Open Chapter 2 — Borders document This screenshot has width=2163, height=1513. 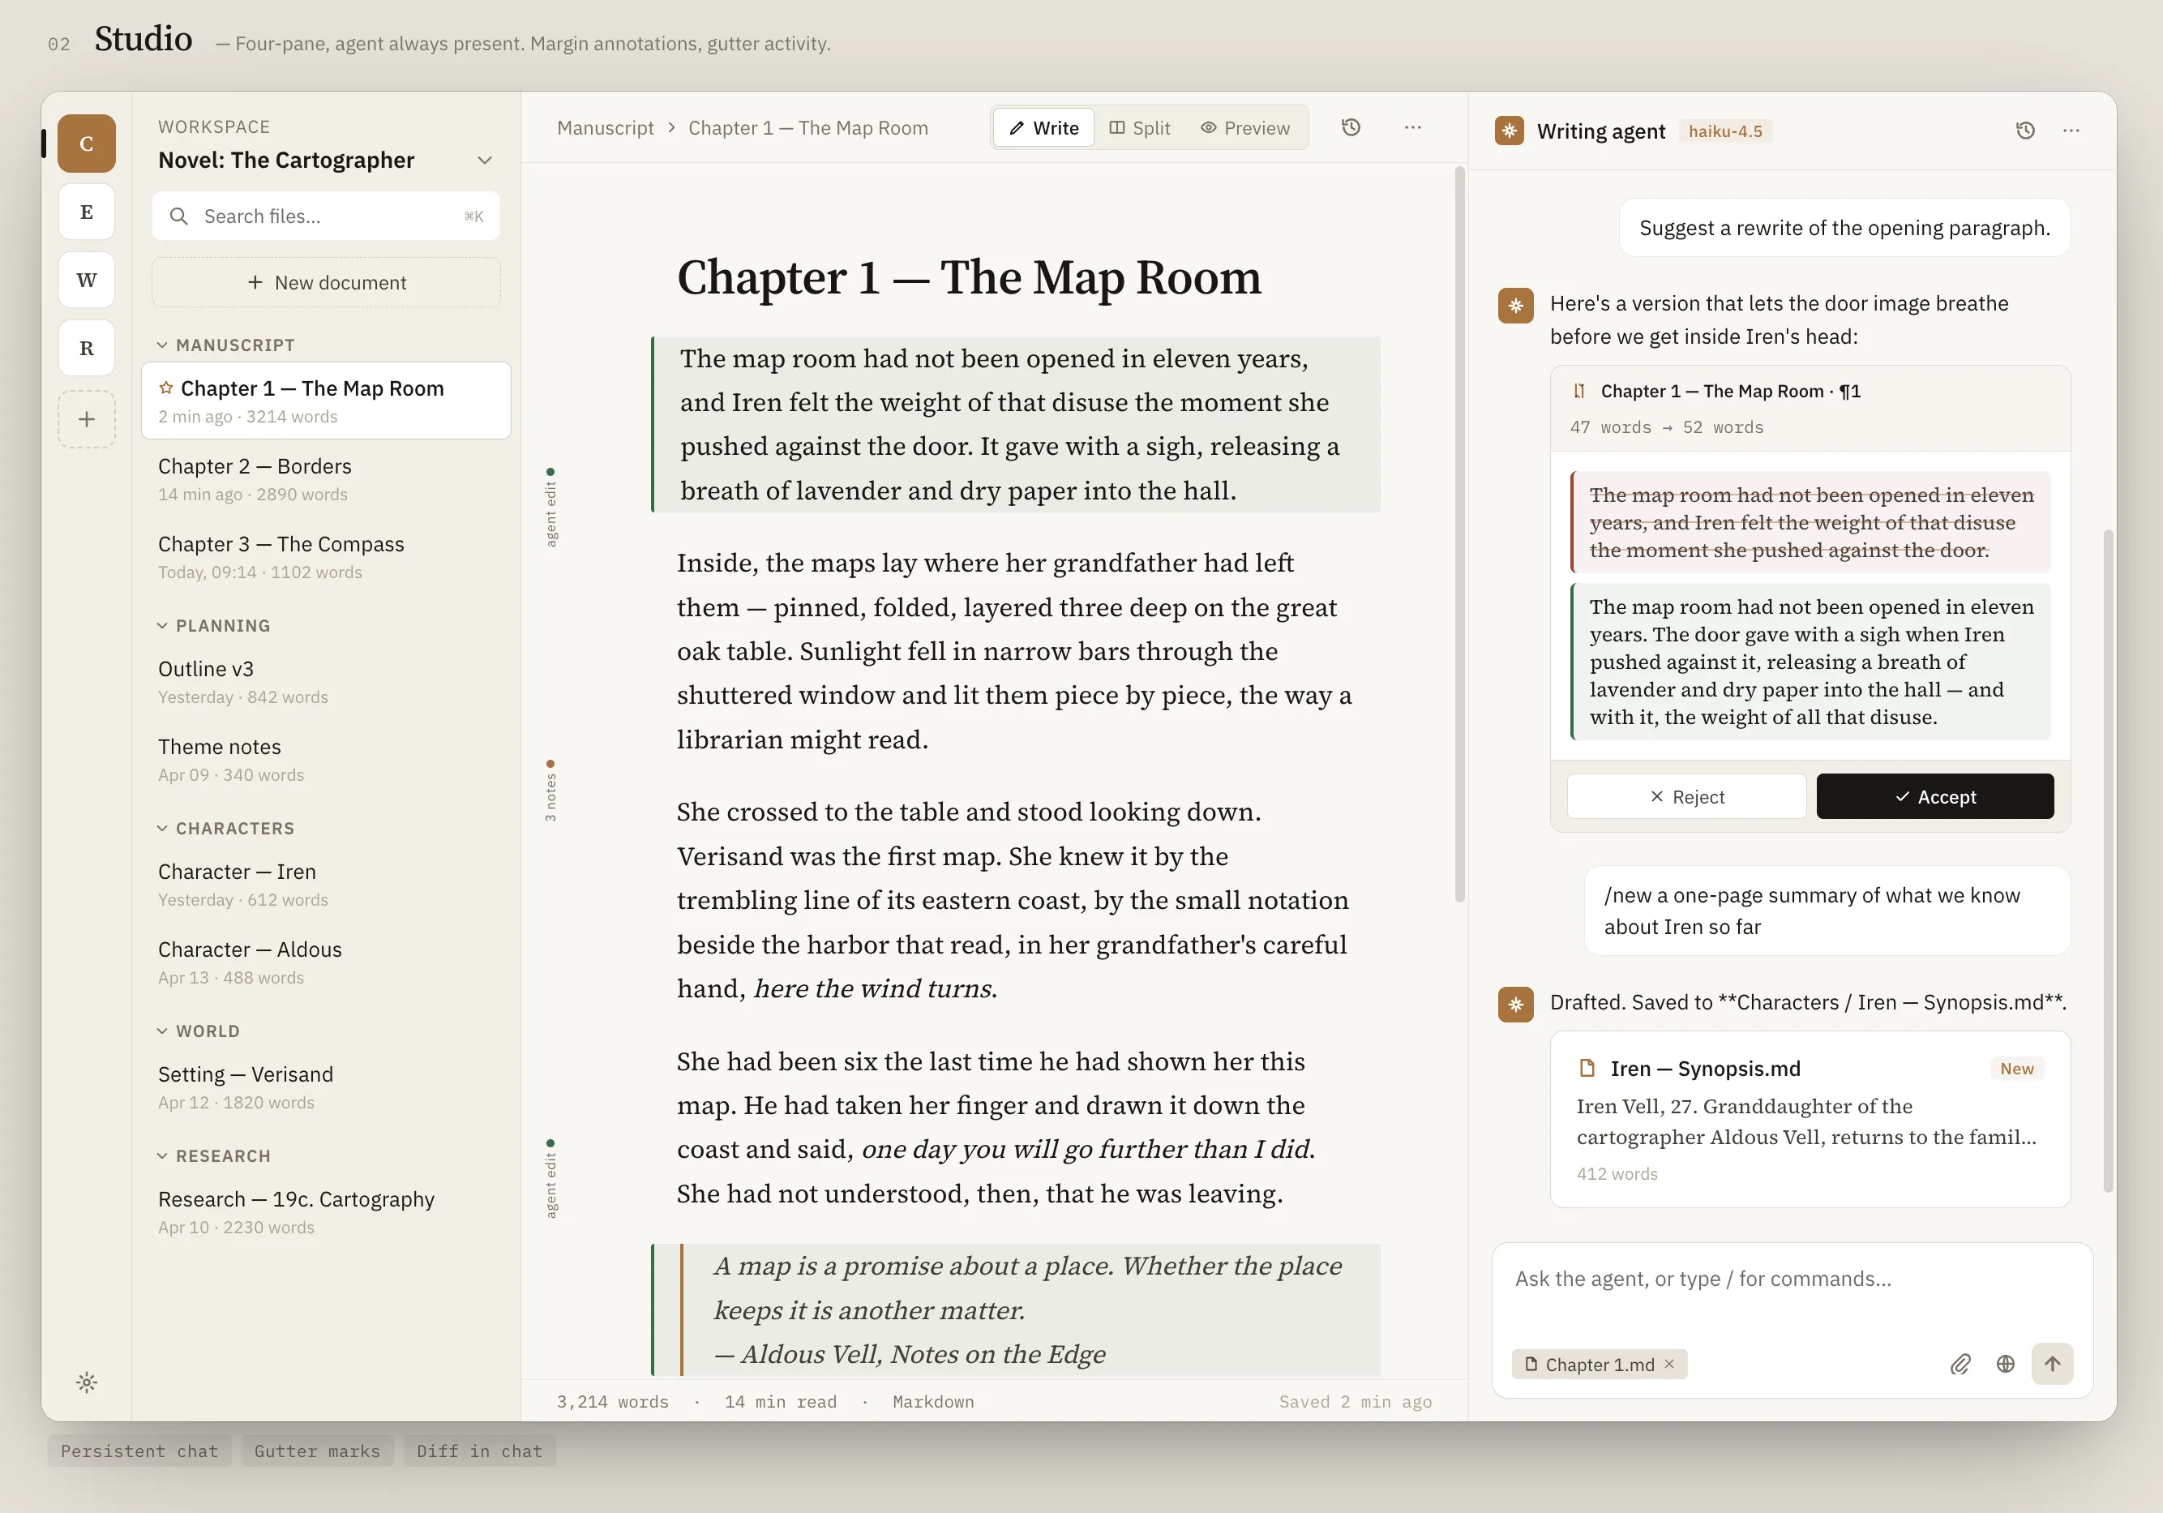[x=255, y=466]
